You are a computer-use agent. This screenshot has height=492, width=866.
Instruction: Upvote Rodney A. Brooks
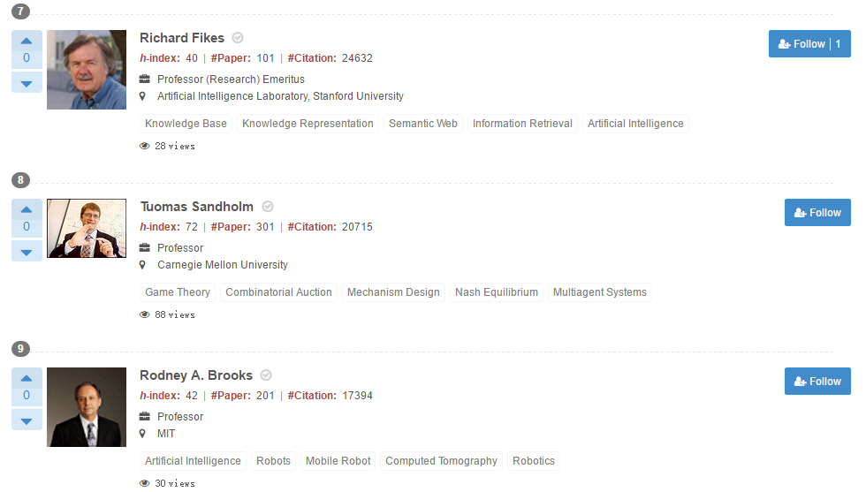coord(27,378)
